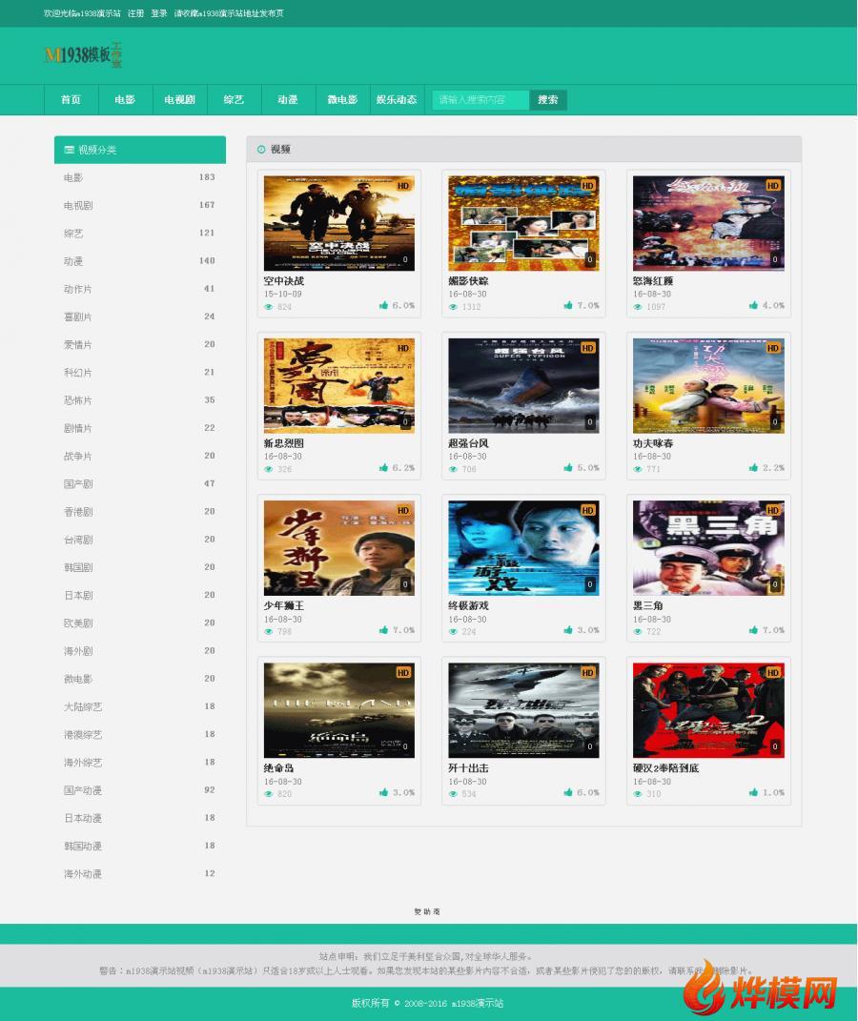Screen dimensions: 858x1021
Task: Open the 电视剧 navigation tab
Action: pyautogui.click(x=179, y=100)
